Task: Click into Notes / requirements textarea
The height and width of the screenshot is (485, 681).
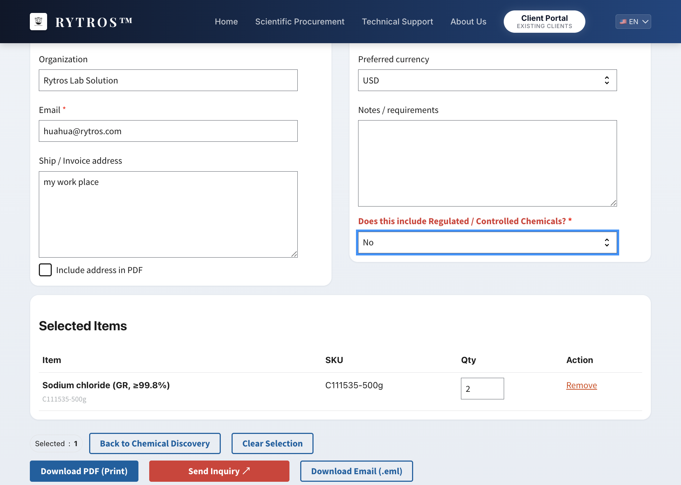Action: (x=487, y=163)
